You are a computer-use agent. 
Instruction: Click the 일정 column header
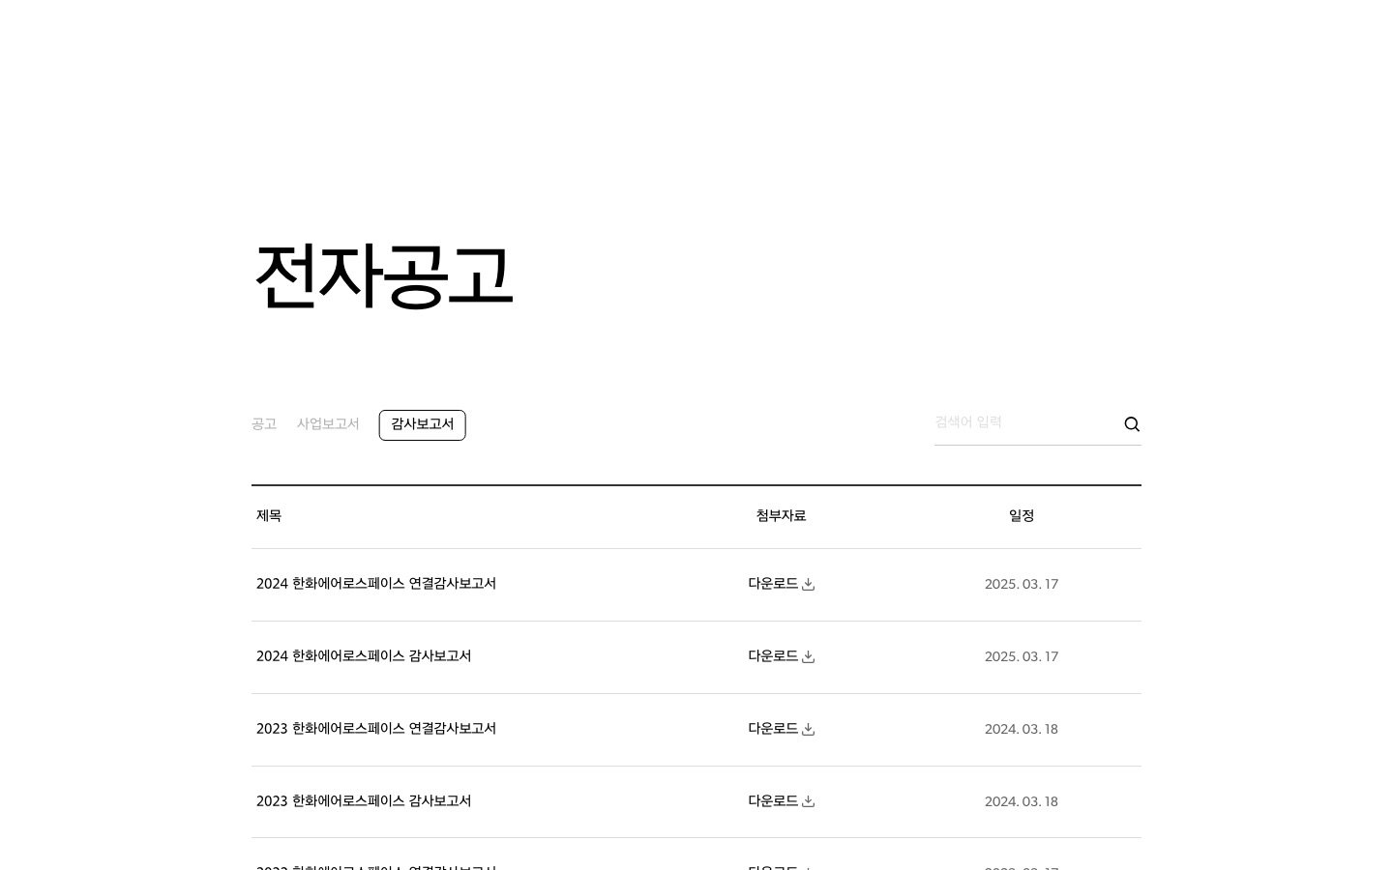(1022, 516)
